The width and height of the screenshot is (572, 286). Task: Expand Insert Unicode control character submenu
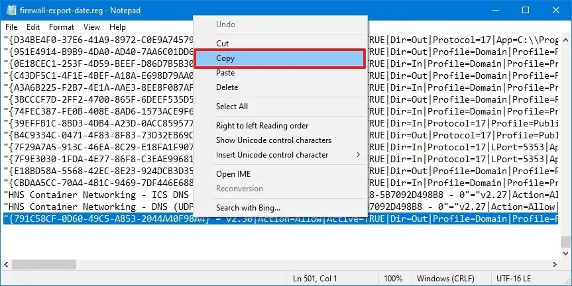[280, 155]
